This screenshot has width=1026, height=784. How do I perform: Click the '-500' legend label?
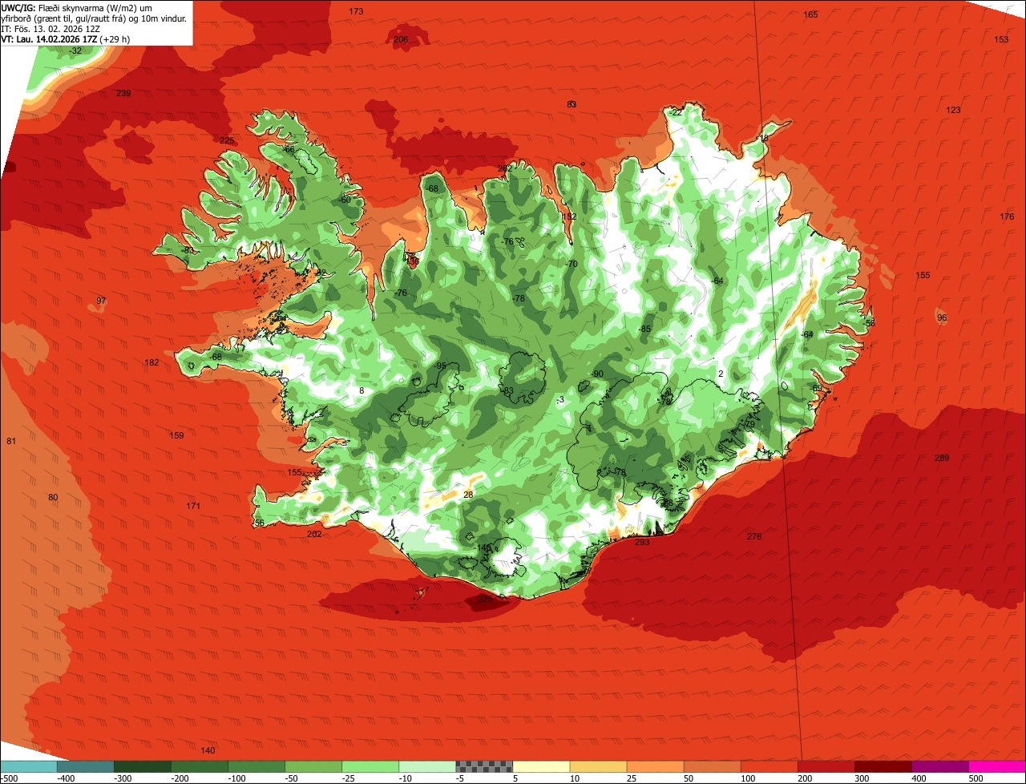coord(9,778)
